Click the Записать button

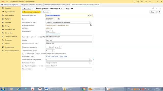46,12
